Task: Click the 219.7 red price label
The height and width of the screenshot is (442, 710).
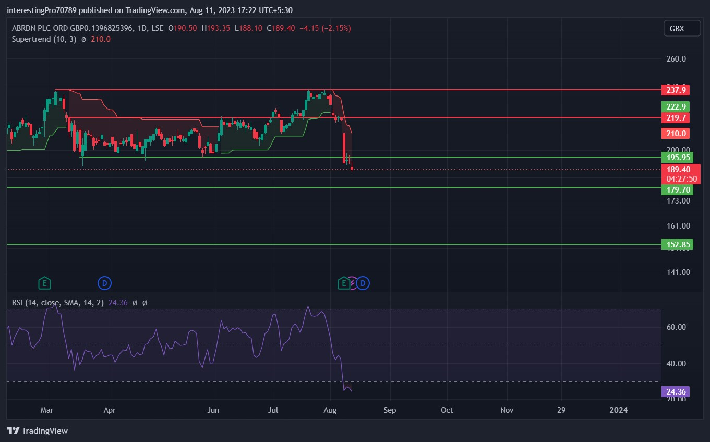Action: [x=675, y=118]
